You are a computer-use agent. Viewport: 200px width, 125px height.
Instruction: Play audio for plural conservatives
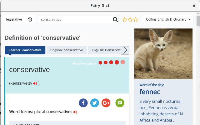click(75, 112)
